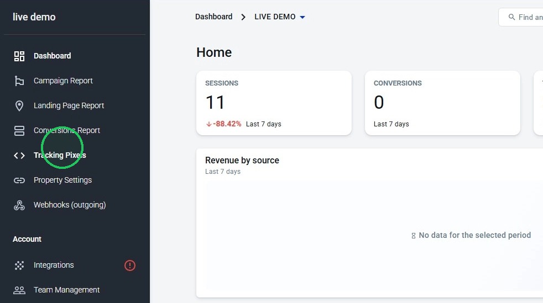Click the breadcrumb chevron separator
The image size is (543, 303).
[x=243, y=17]
